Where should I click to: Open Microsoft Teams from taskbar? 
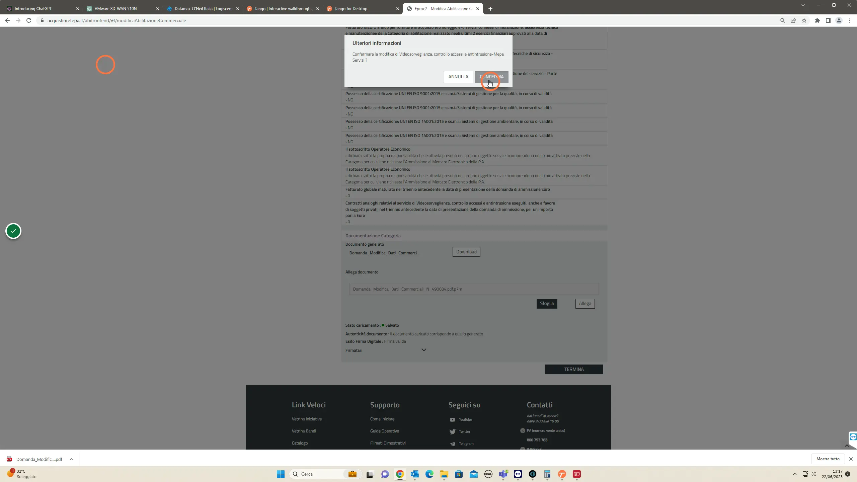pyautogui.click(x=503, y=474)
